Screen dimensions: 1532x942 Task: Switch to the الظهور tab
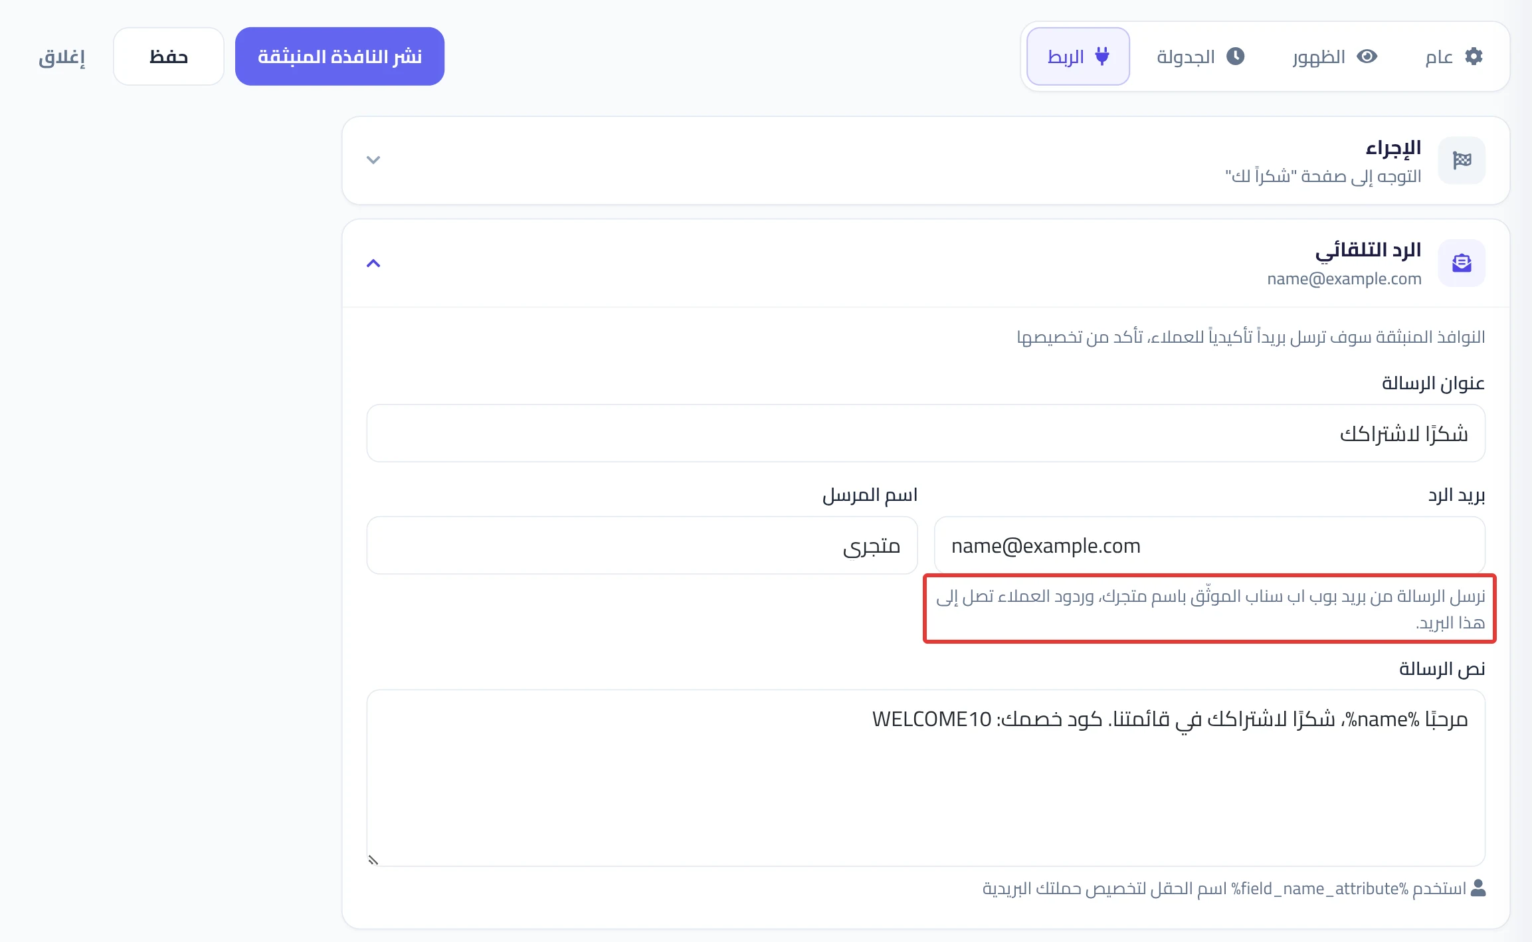click(x=1335, y=56)
